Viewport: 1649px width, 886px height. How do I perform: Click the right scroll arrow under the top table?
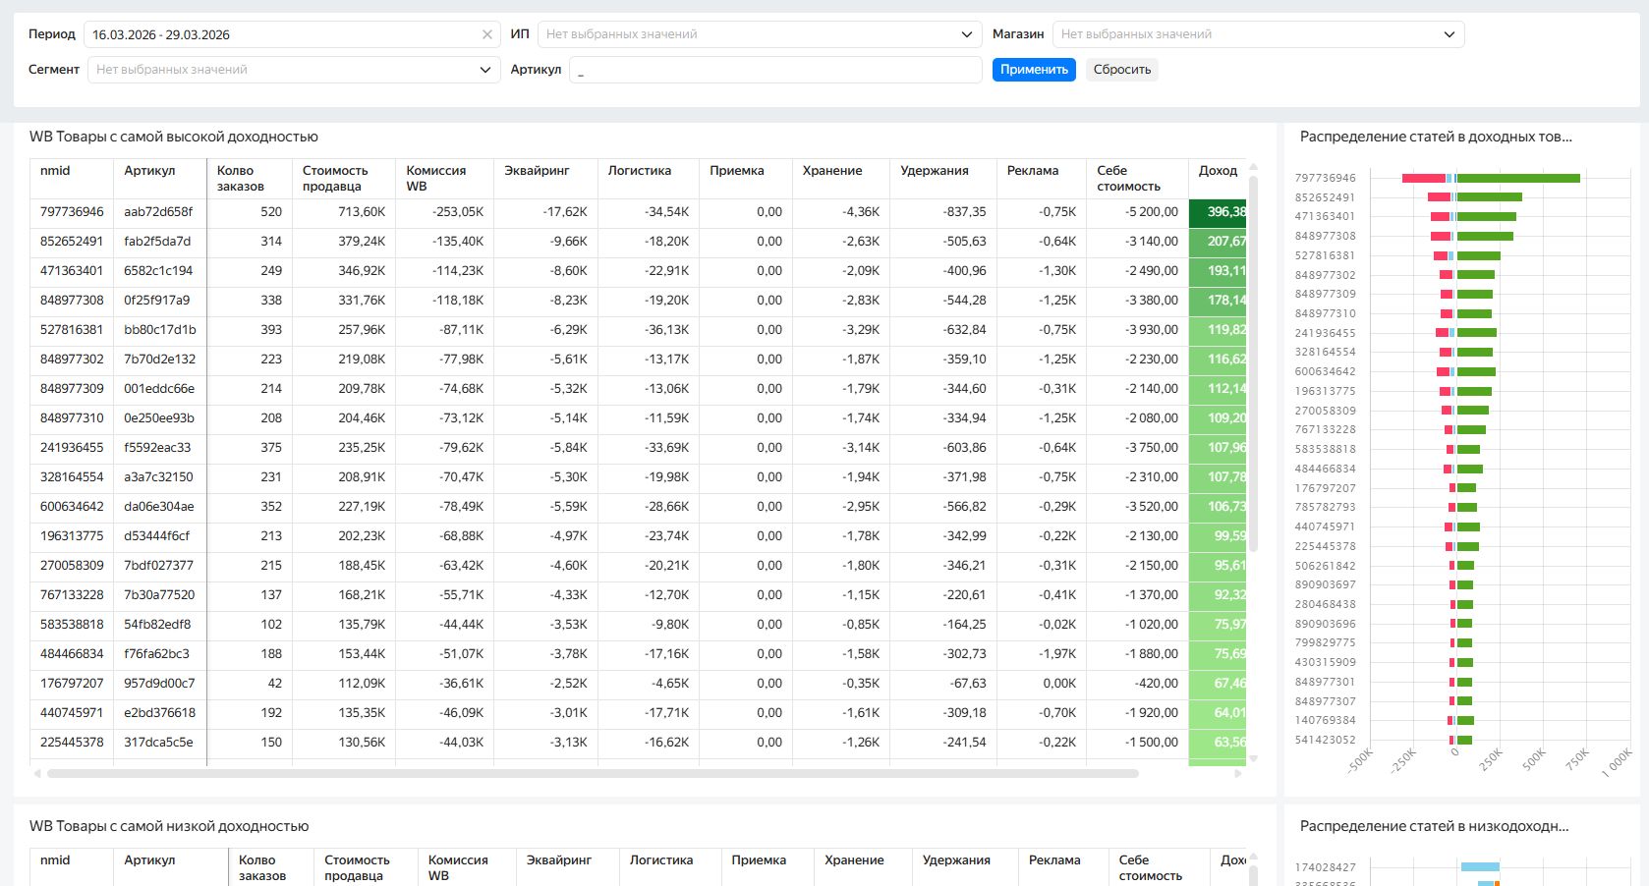[1237, 774]
